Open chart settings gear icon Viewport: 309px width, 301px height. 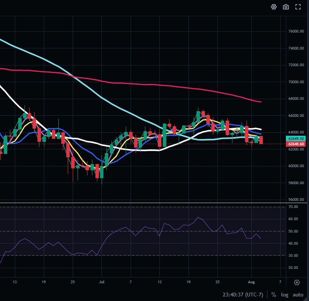click(274, 7)
